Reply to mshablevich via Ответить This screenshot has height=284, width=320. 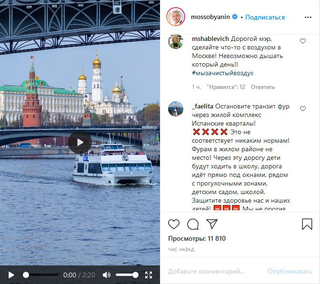pos(263,87)
